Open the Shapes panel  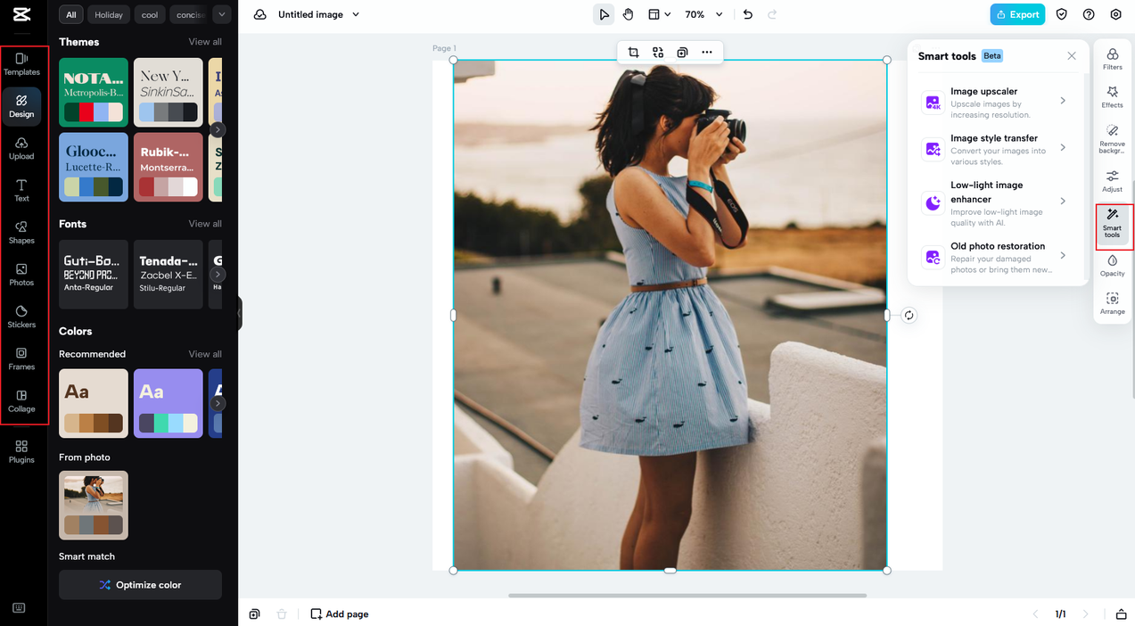(21, 233)
